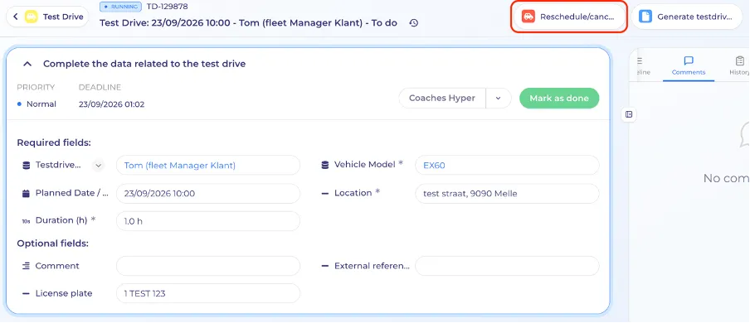Click the Comment text lines icon
750x323 pixels.
pyautogui.click(x=26, y=266)
